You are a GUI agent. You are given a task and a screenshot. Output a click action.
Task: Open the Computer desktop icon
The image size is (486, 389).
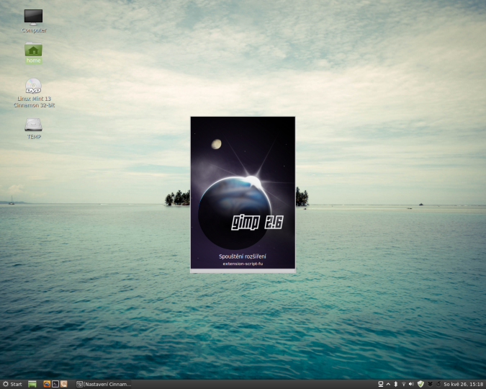pos(33,20)
